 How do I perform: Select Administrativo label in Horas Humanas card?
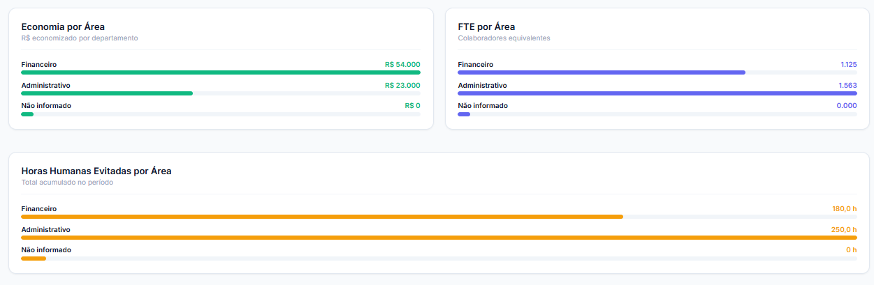[x=45, y=229]
